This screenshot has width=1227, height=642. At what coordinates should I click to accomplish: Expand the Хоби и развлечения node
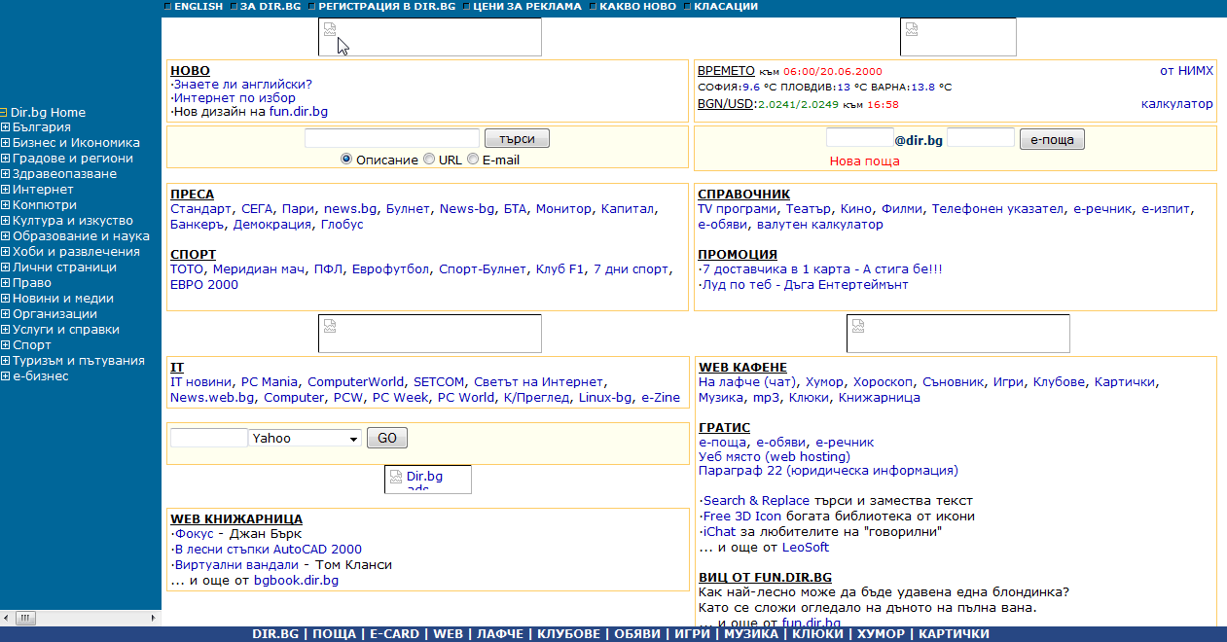tap(5, 252)
